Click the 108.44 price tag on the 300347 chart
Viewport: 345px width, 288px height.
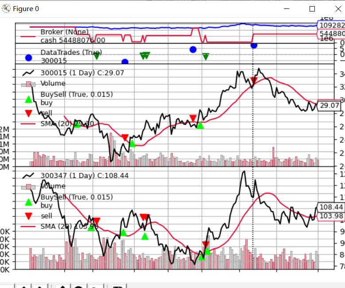click(331, 207)
